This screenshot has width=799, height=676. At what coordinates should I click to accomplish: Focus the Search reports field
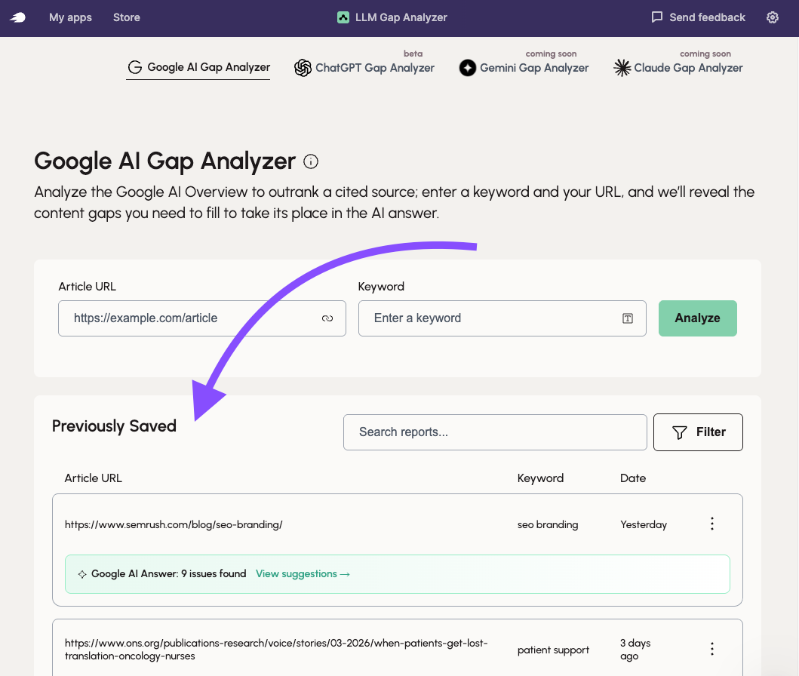click(x=494, y=432)
